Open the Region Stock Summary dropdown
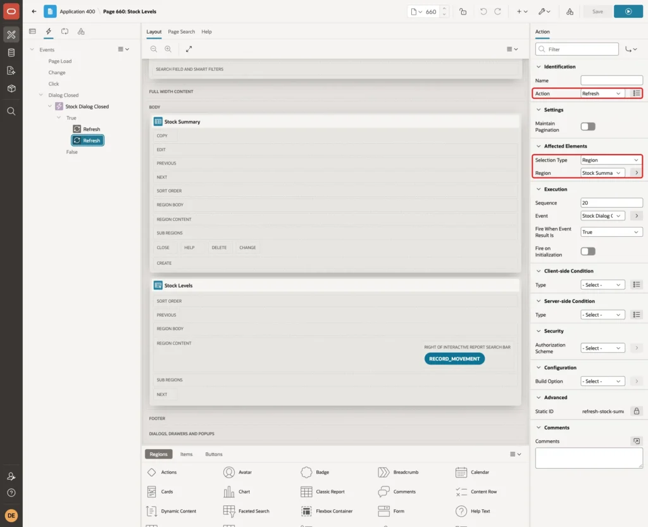 tap(602, 173)
